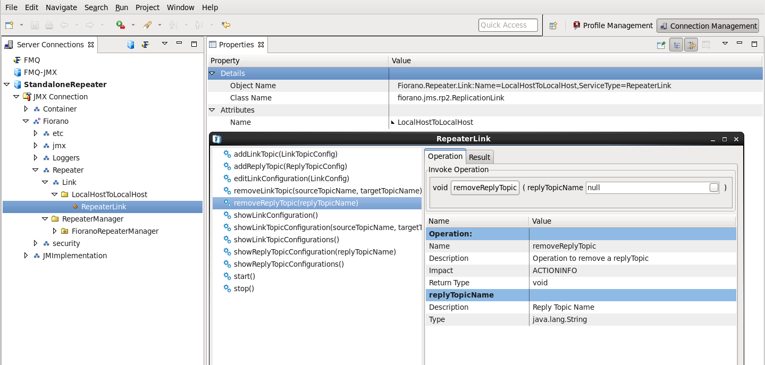This screenshot has width=765, height=365.
Task: Select showReplyTopicConfigurations() operation
Action: pos(289,264)
